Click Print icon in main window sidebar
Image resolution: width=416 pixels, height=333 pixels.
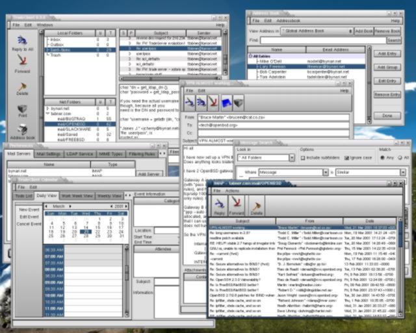(22, 109)
